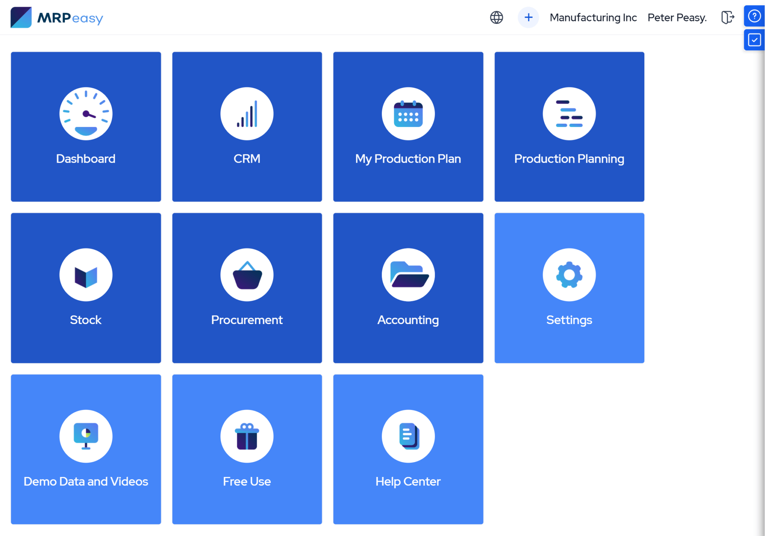
Task: Click the Manufacturing Inc company name
Action: click(x=593, y=18)
